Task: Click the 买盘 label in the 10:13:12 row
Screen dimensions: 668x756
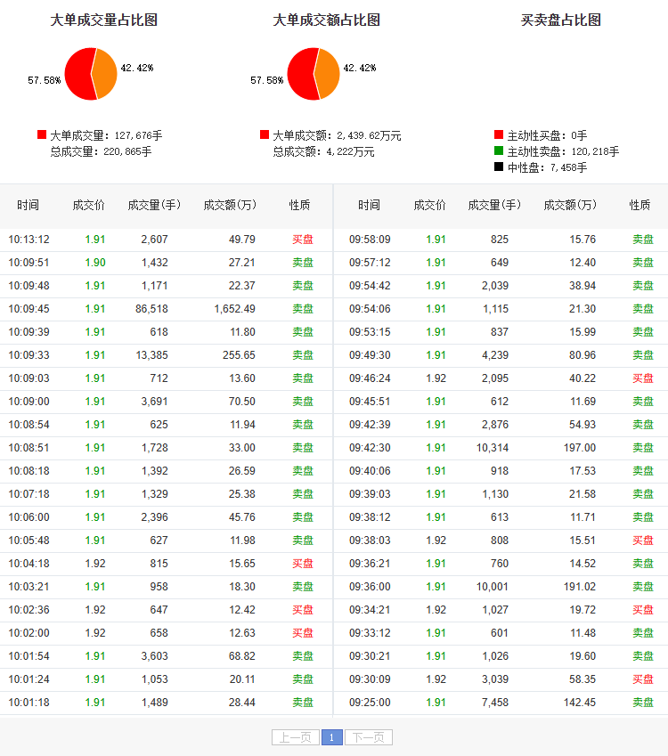Action: point(303,240)
